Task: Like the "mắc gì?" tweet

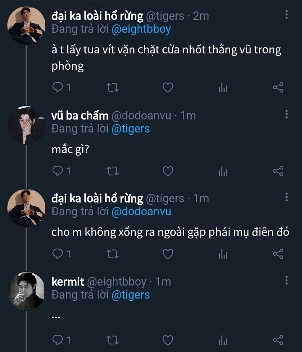Action: 168,171
